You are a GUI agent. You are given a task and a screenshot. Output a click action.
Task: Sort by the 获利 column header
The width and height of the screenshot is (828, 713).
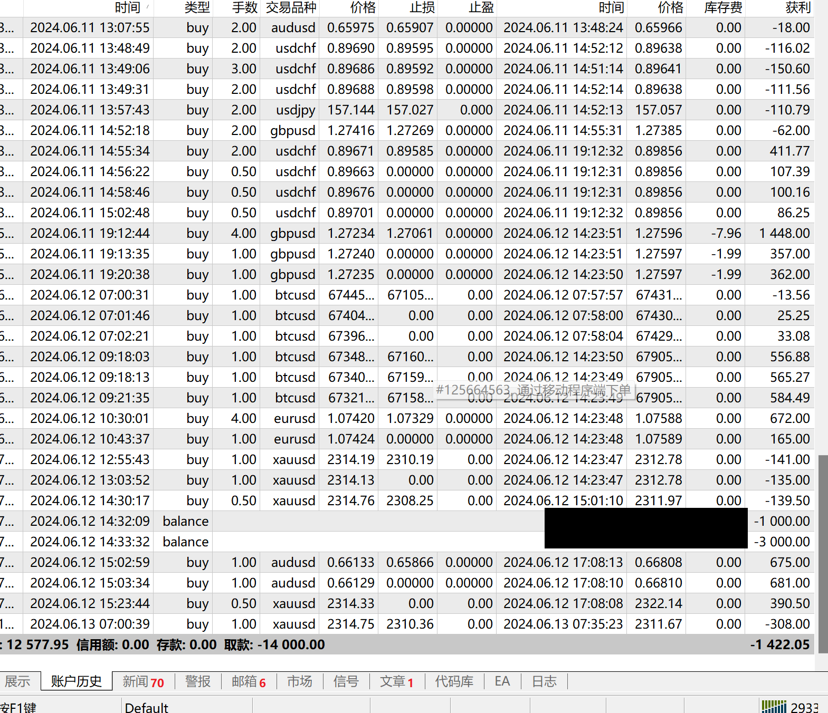click(779, 8)
